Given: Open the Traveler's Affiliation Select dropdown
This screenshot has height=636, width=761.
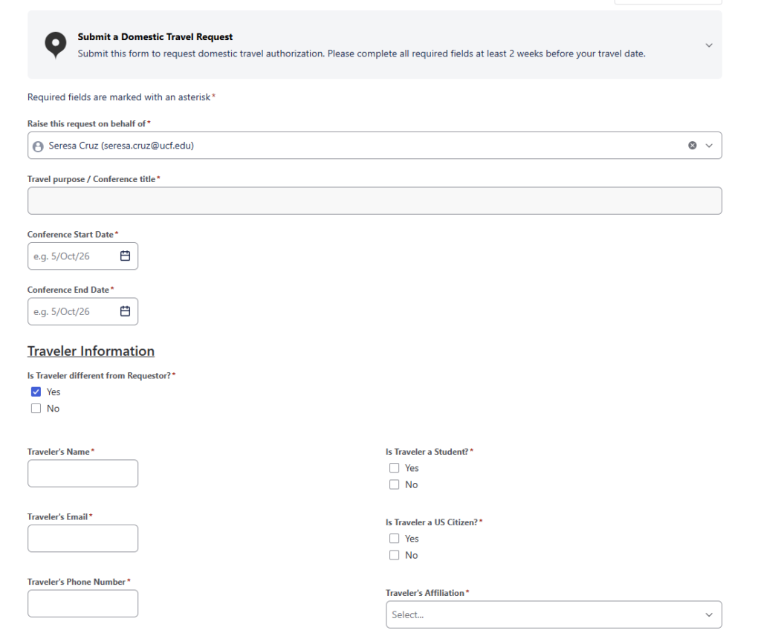Looking at the screenshot, I should coord(554,614).
